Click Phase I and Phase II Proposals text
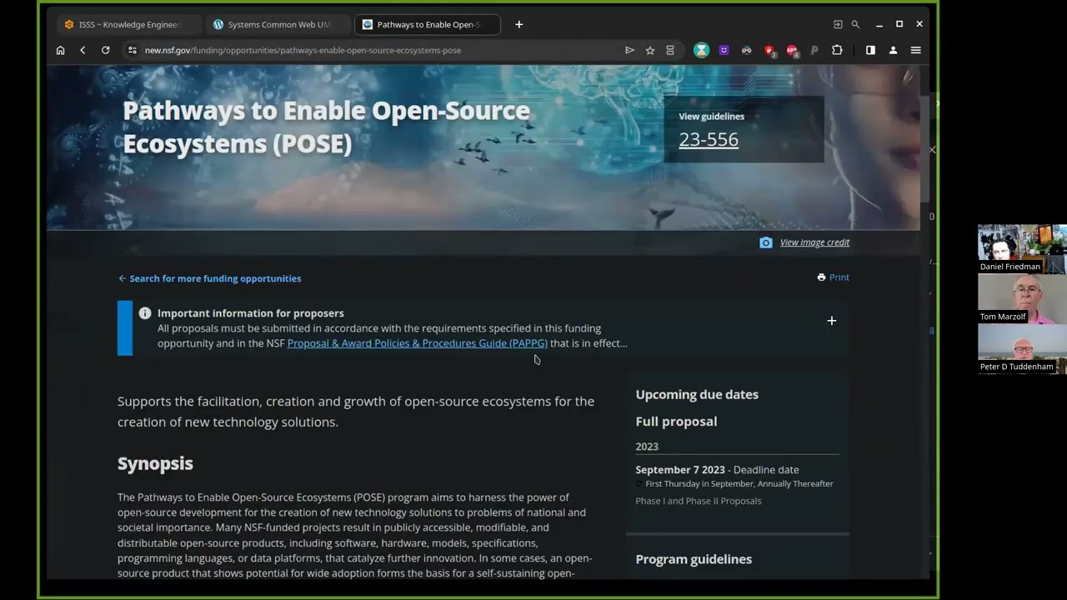Viewport: 1067px width, 600px height. 699,501
